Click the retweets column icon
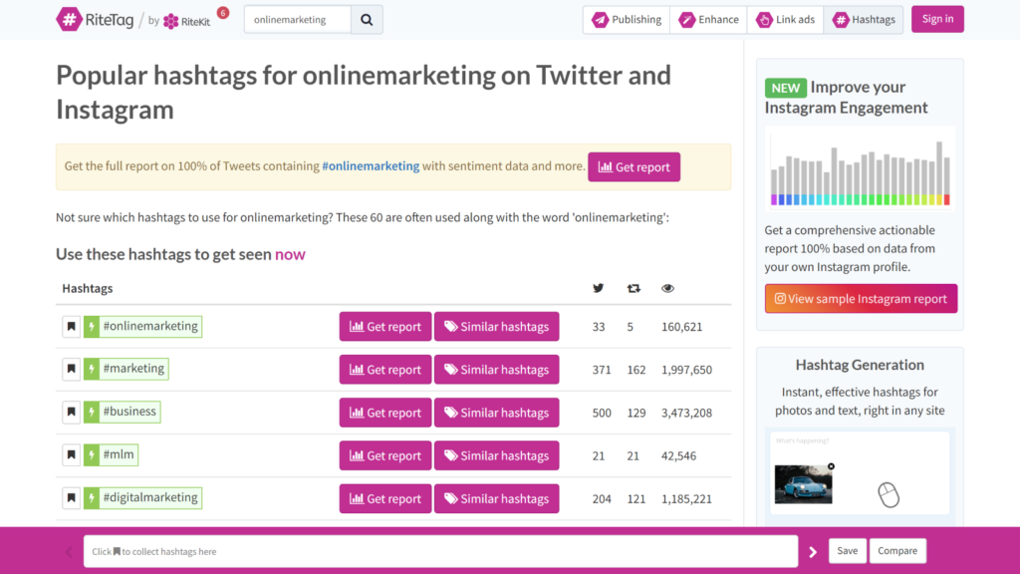Viewport: 1020px width, 574px height. tap(634, 288)
